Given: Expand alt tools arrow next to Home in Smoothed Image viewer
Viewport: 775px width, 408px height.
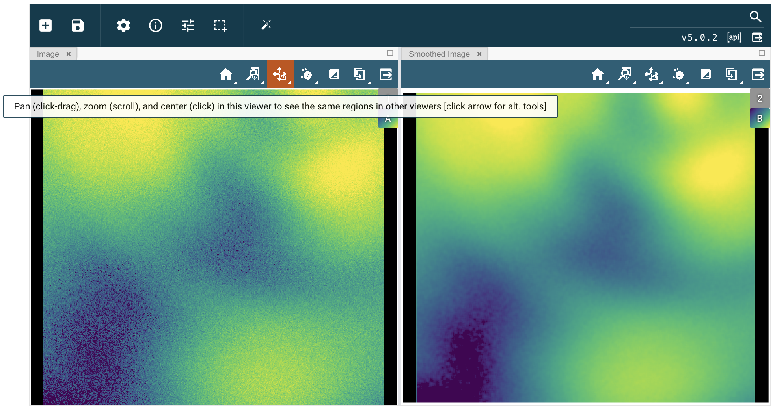Looking at the screenshot, I should [x=607, y=83].
